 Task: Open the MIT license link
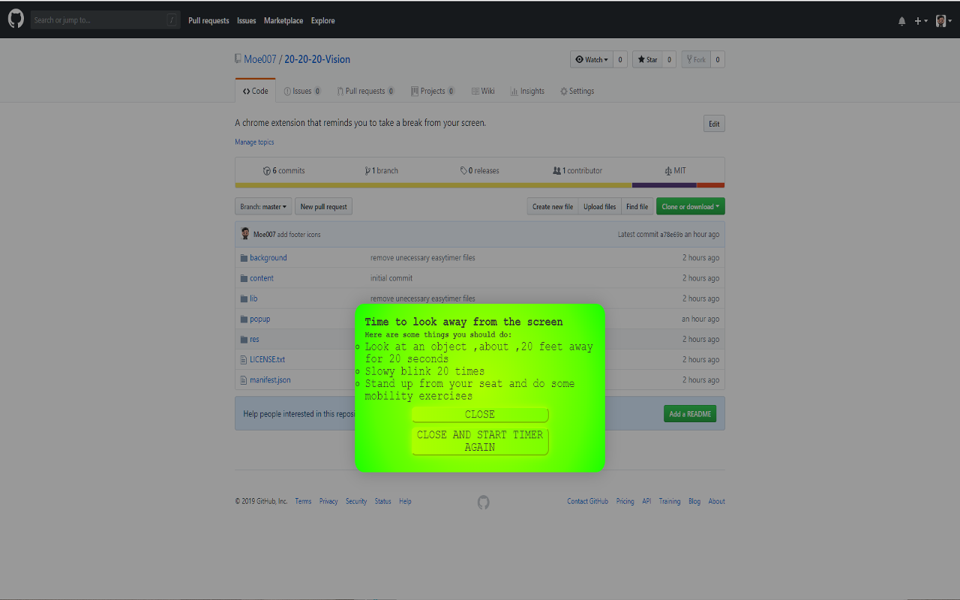tap(675, 170)
